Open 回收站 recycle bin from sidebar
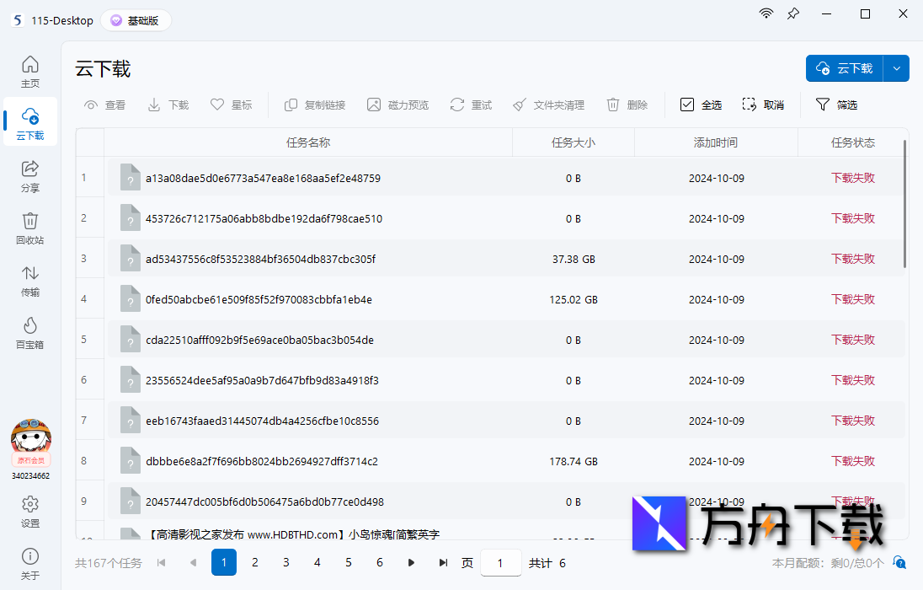Viewport: 923px width, 590px height. 29,228
